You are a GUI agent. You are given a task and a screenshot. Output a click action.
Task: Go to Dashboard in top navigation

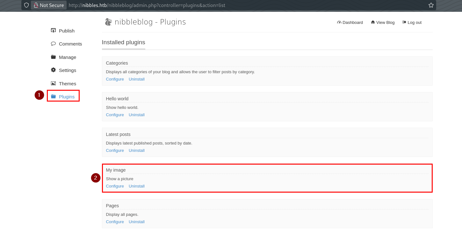(x=350, y=22)
